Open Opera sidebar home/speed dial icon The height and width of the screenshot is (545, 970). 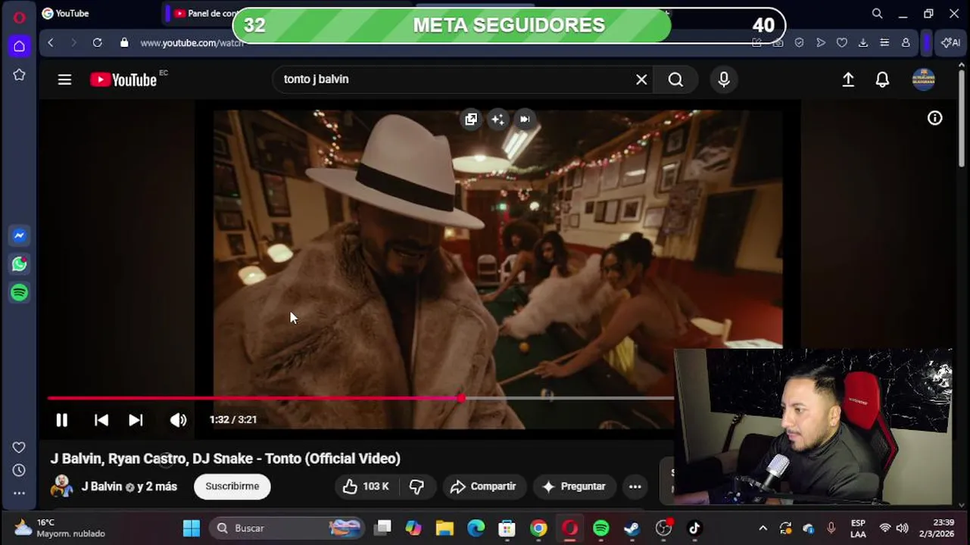coord(19,46)
